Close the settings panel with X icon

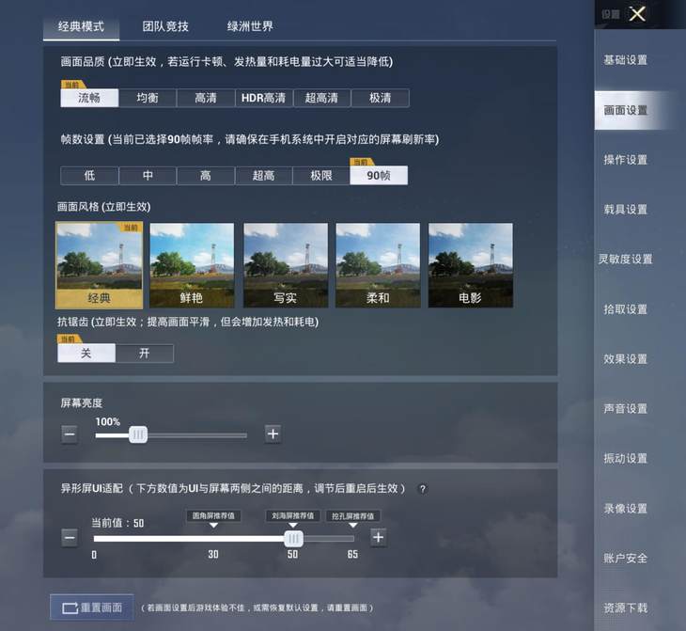637,13
